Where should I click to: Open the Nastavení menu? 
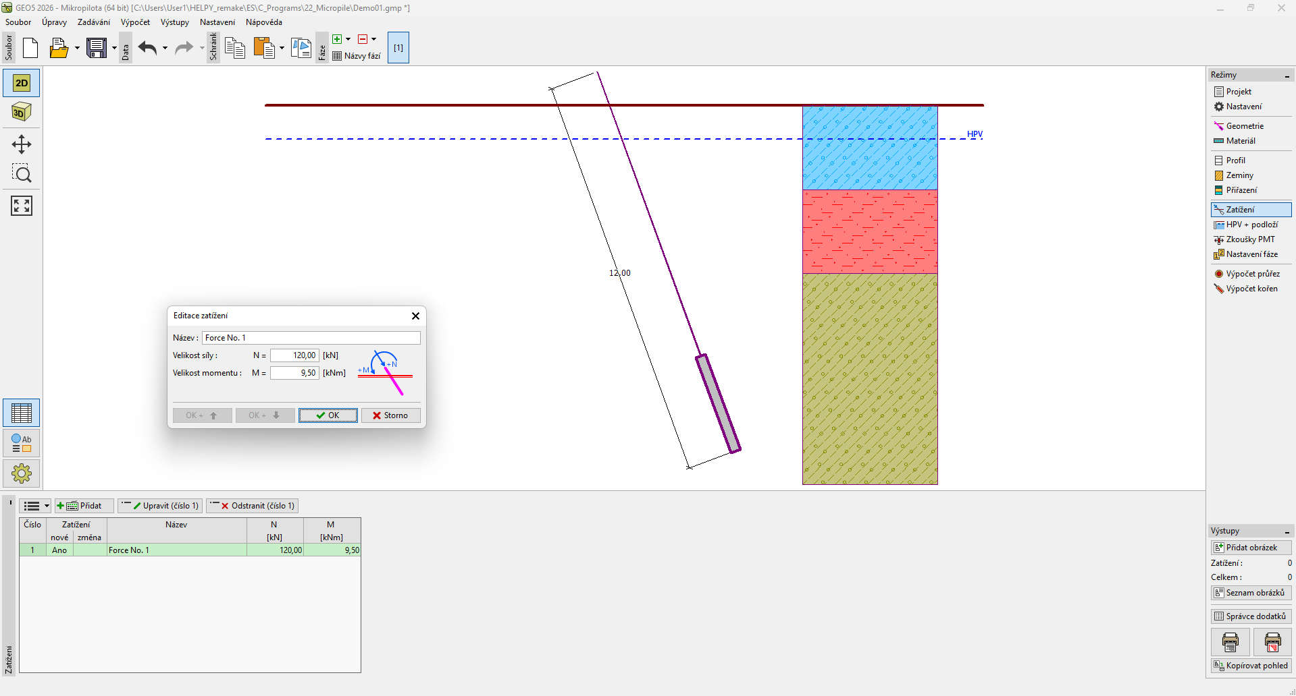217,22
